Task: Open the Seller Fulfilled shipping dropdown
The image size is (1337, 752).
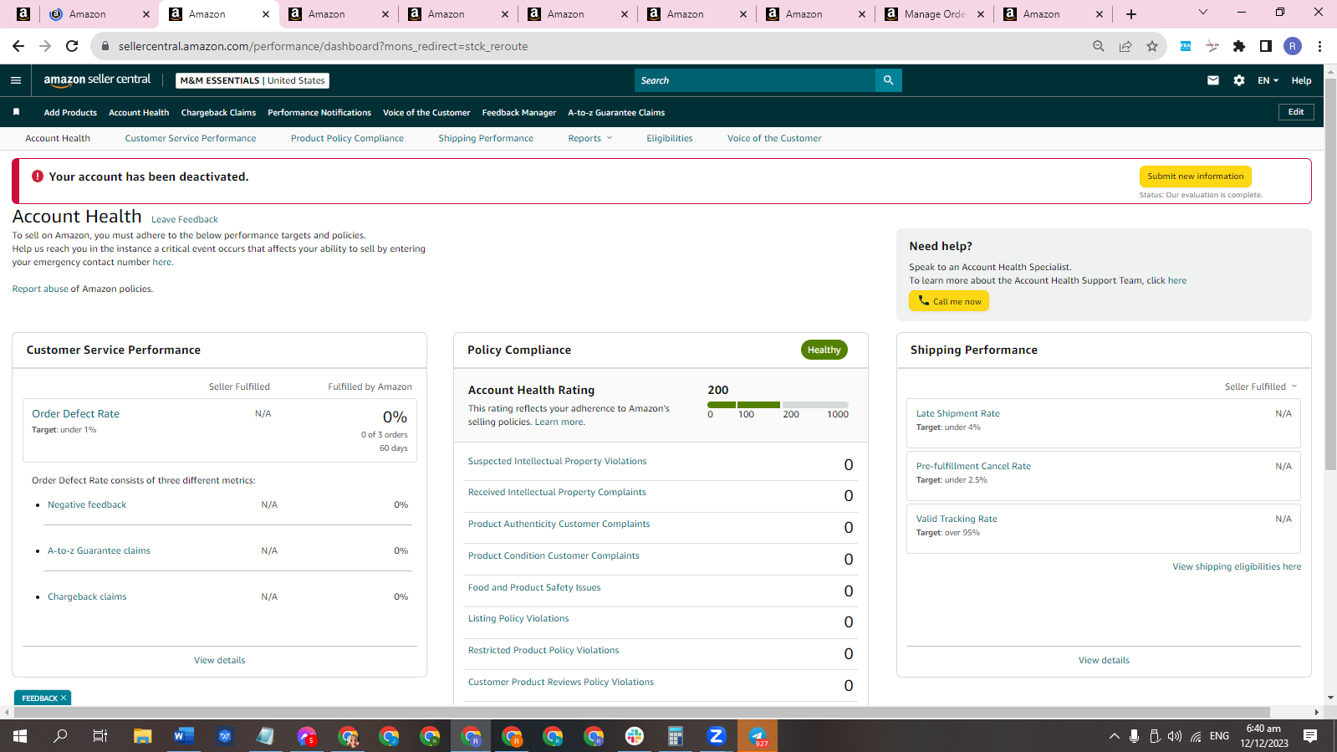Action: (x=1261, y=386)
